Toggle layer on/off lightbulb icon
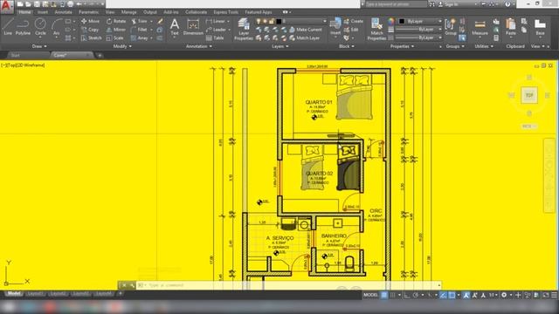559x314 pixels. [259, 21]
